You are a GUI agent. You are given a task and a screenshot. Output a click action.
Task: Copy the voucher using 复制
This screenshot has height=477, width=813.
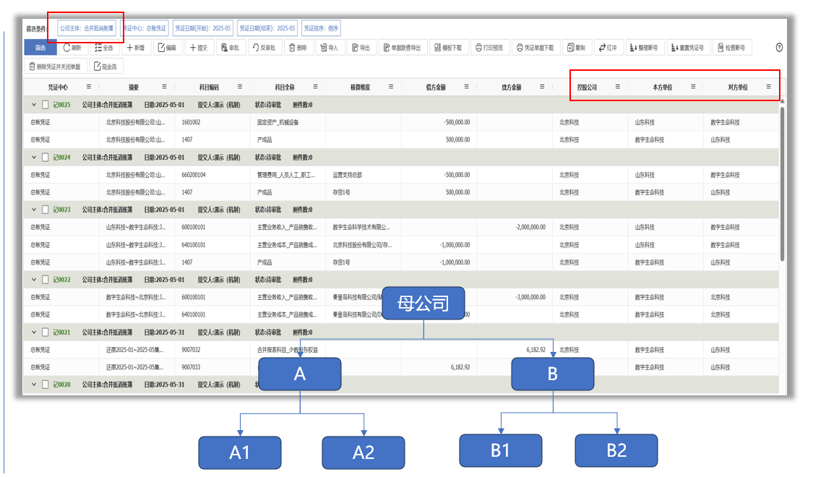[x=576, y=48]
